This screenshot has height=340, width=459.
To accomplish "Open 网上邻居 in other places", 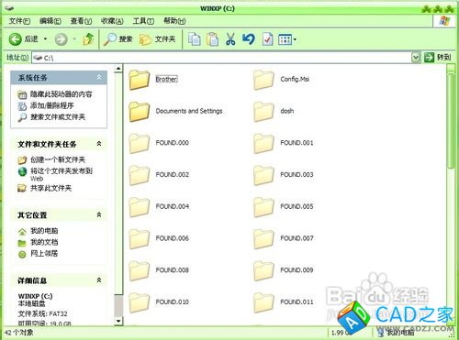I will pyautogui.click(x=44, y=254).
